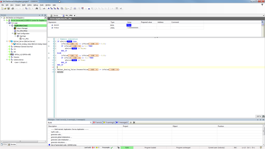Toggle the 5 message(s) filter
The image size is (265, 149).
point(122,122)
